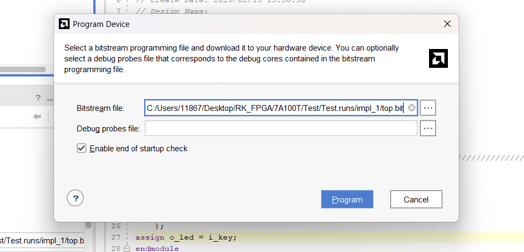Minimize the background panel
This screenshot has height=252, width=524.
pos(49,98)
